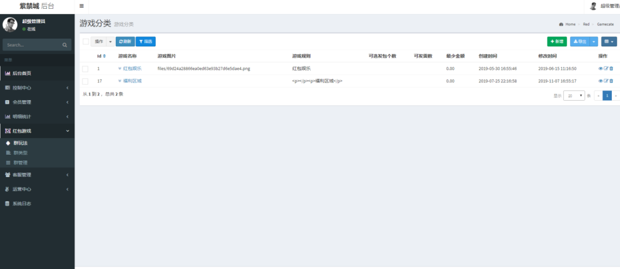Viewport: 620px width, 269px height.
Task: Click the next page arrow
Action: [x=615, y=96]
